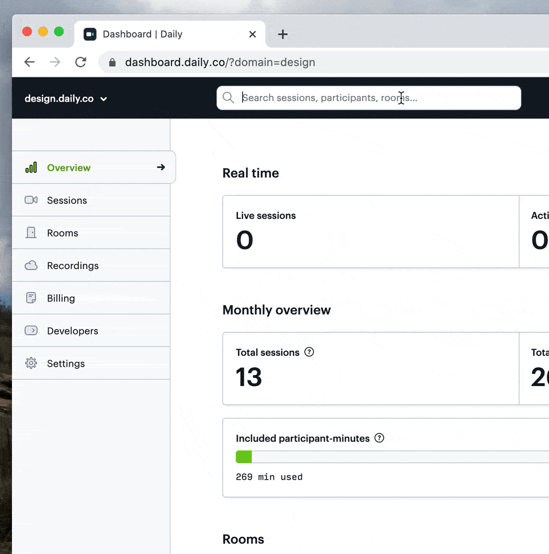Screen dimensions: 549x554
Task: Click the macOS yellow minimize button
Action: coord(43,31)
